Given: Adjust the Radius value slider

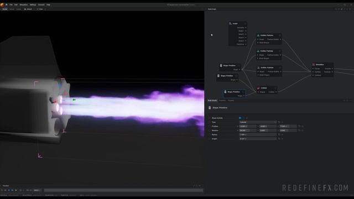Looking at the screenshot, I should coord(258,134).
